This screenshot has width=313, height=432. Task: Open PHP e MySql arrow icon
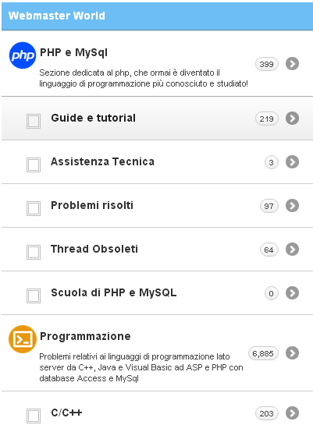(x=293, y=64)
